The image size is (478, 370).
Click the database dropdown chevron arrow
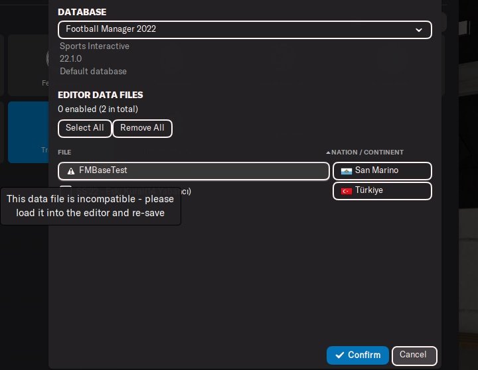419,30
